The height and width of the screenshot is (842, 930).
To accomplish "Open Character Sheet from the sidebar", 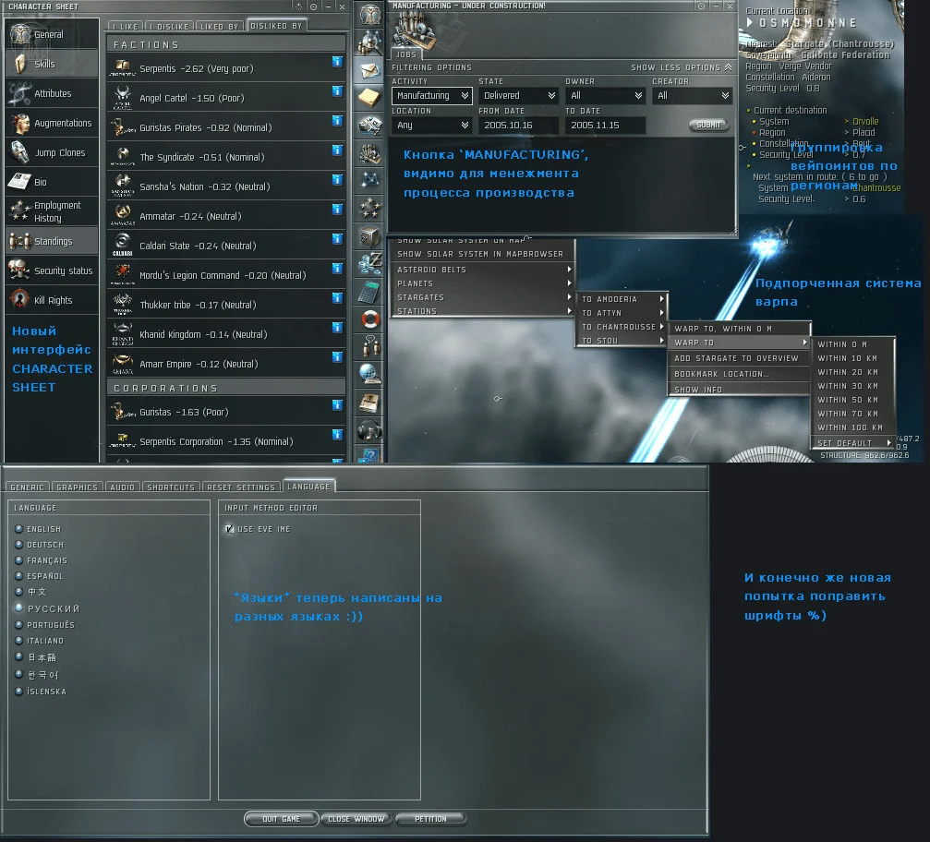I will tap(370, 14).
